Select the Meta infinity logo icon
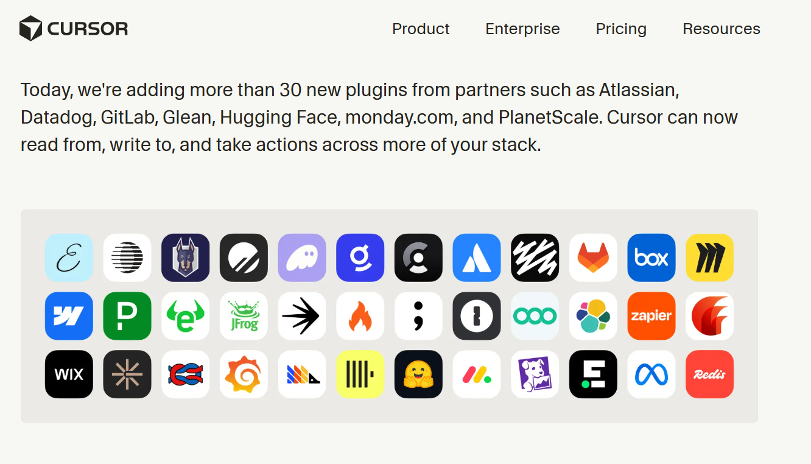811x464 pixels. pyautogui.click(x=651, y=374)
